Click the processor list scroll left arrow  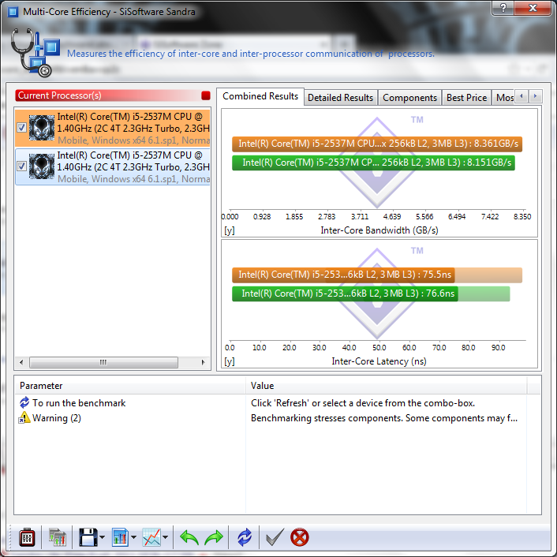[21, 362]
